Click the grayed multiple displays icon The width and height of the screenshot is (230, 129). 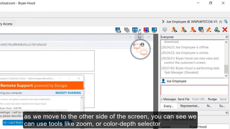tap(127, 30)
